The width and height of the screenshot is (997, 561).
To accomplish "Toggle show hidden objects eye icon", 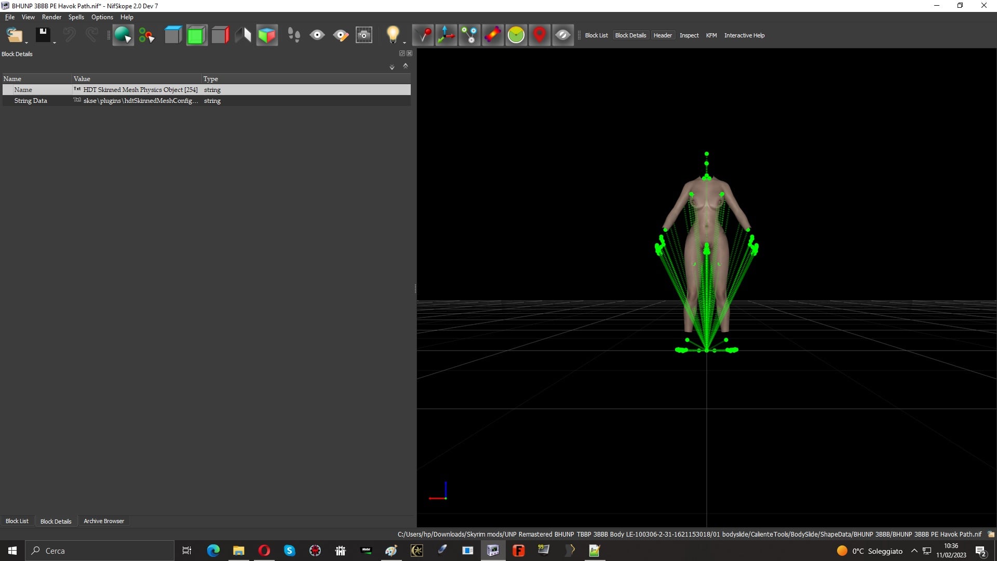I will coord(563,35).
